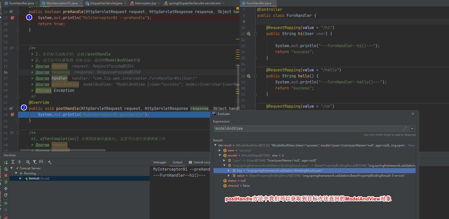Click the Group By icon in Services
Image resolution: width=449 pixels, height=219 pixels.
click(x=28, y=162)
